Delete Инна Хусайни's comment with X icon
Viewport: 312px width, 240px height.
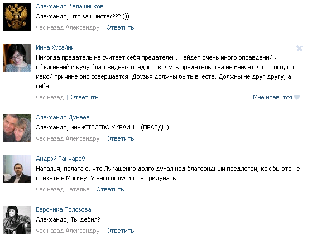tap(299, 49)
